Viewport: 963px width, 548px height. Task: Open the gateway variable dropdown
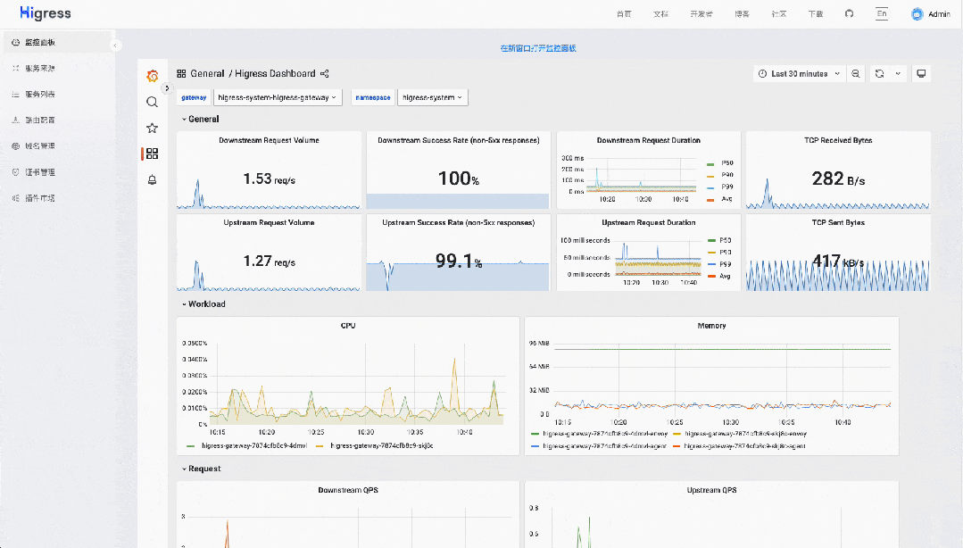pyautogui.click(x=278, y=97)
